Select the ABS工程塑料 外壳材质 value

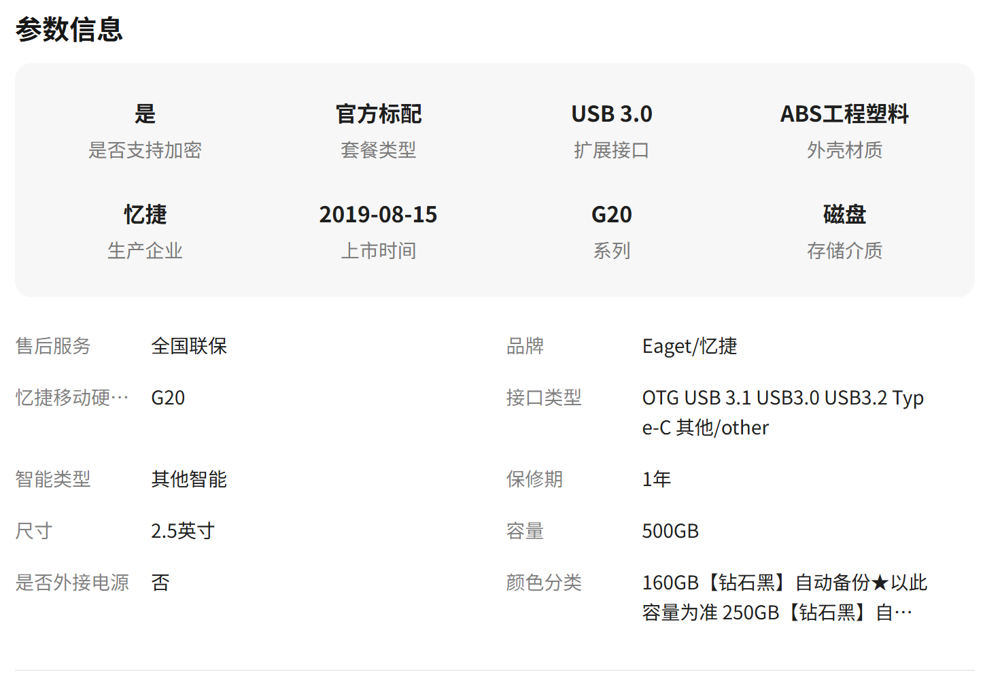click(844, 114)
